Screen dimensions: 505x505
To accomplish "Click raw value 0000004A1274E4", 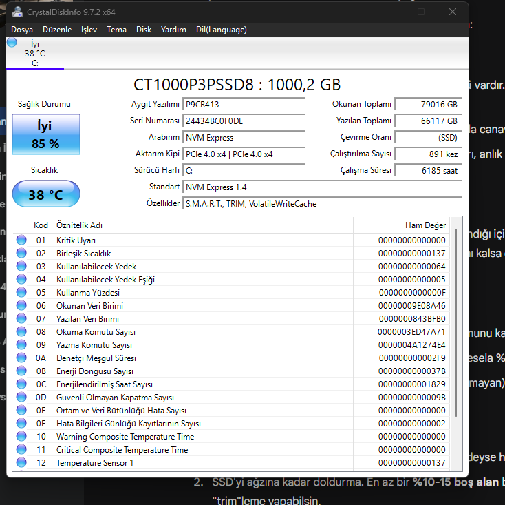I will tap(412, 344).
